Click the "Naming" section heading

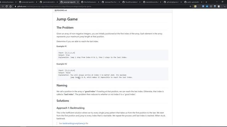(x=62, y=85)
